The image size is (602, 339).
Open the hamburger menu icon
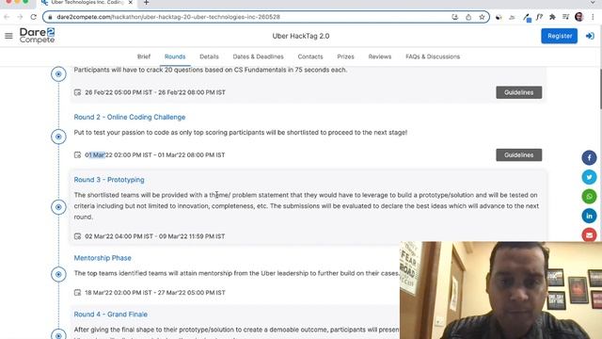(8, 36)
